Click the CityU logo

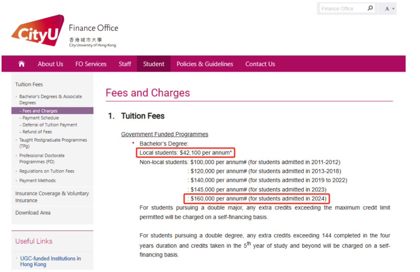[38, 31]
